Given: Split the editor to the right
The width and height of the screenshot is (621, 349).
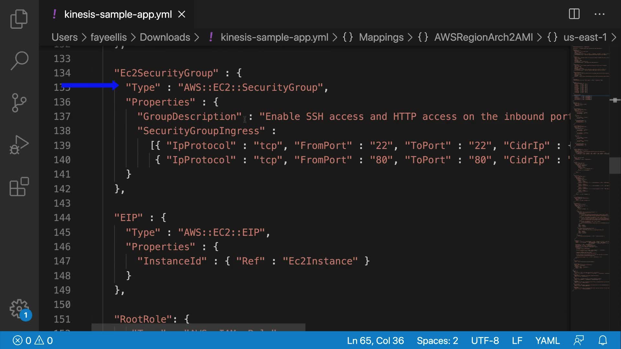Looking at the screenshot, I should [x=574, y=14].
